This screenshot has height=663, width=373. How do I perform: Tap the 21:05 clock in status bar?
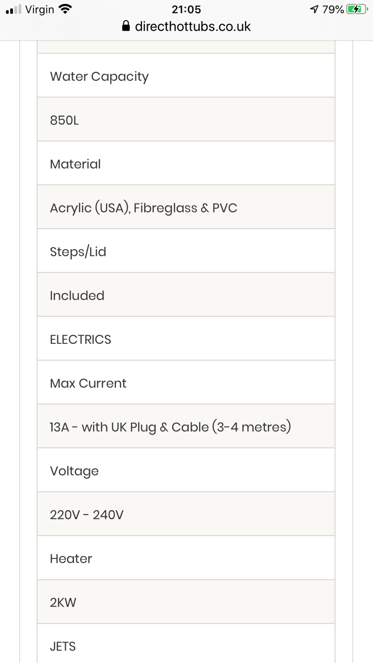tap(186, 10)
